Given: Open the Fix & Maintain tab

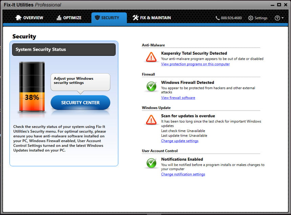Looking at the screenshot, I should pos(152,18).
